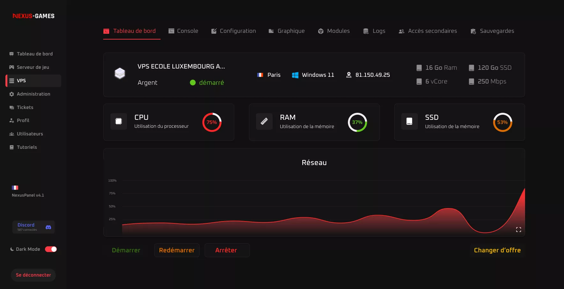This screenshot has height=289, width=564.
Task: Click the Tickets icon in sidebar
Action: pos(11,107)
